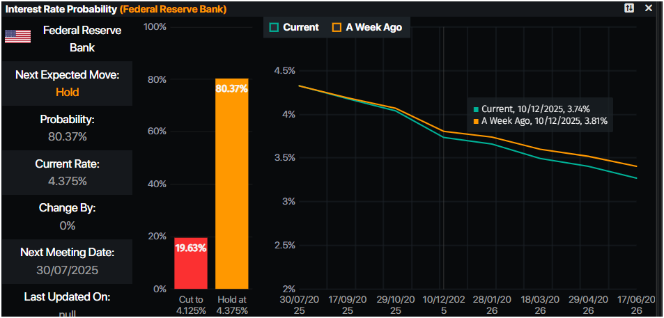Click the Hold at 4.375% axis label

[232, 305]
